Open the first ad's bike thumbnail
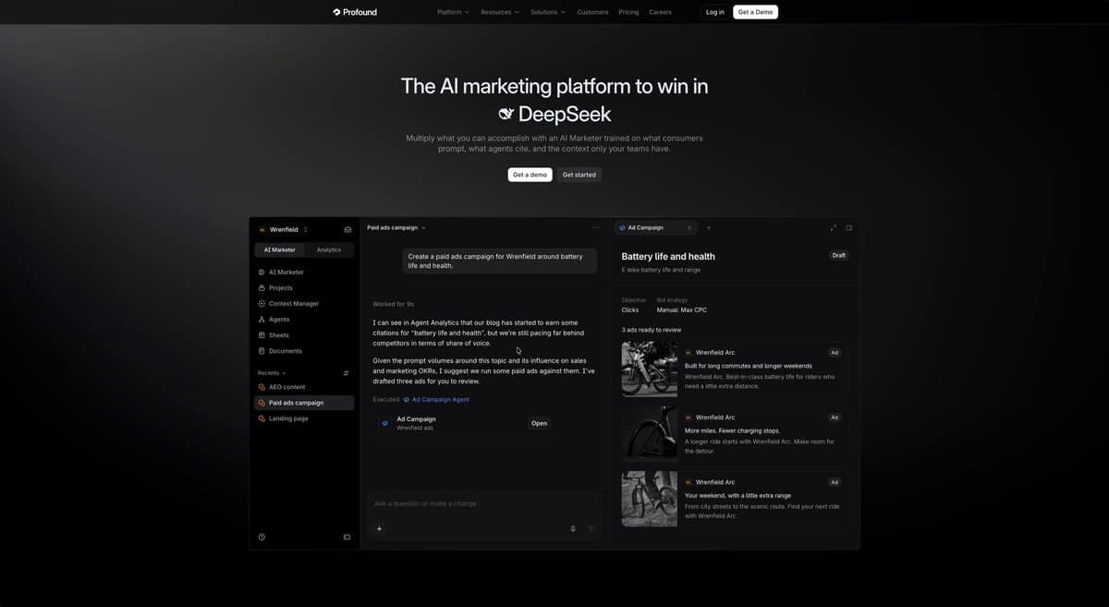 [650, 370]
